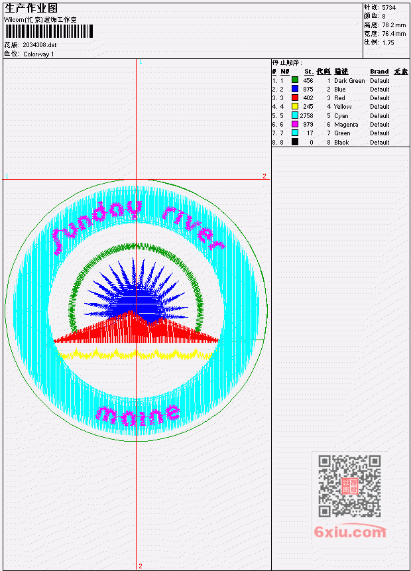Click the cyan '1' marker atop the vertical guide
This screenshot has width=411, height=571.
point(141,62)
